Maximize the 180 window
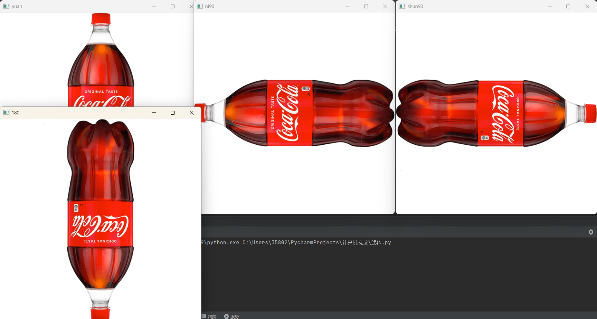Screen dimensions: 597x319 coord(173,113)
